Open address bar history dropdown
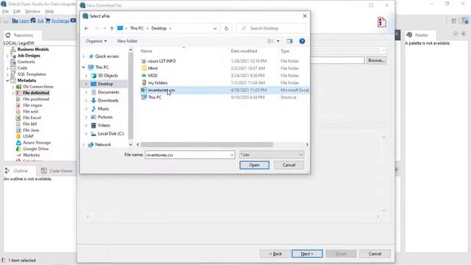Image resolution: width=471 pixels, height=265 pixels. tap(215, 28)
